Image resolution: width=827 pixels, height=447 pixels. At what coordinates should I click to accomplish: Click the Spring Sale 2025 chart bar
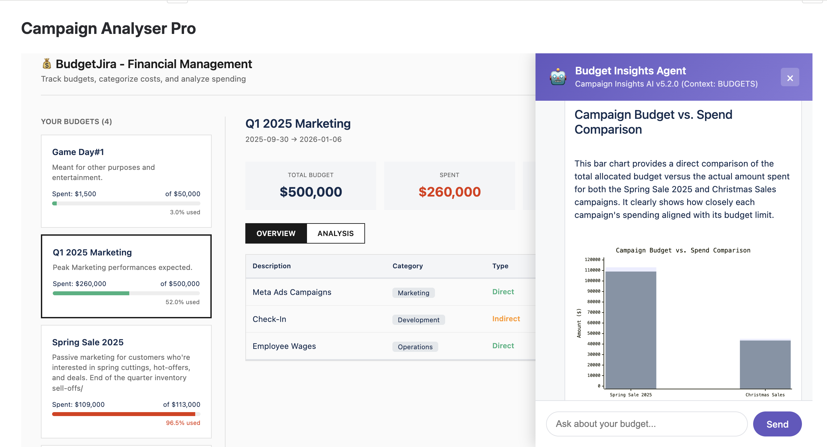coord(630,329)
